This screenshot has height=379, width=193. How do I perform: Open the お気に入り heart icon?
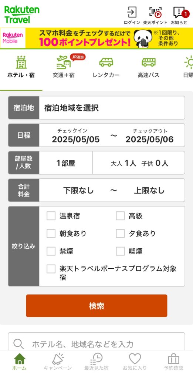(135, 359)
